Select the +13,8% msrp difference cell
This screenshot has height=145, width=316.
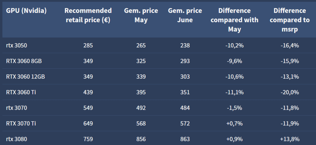290,139
